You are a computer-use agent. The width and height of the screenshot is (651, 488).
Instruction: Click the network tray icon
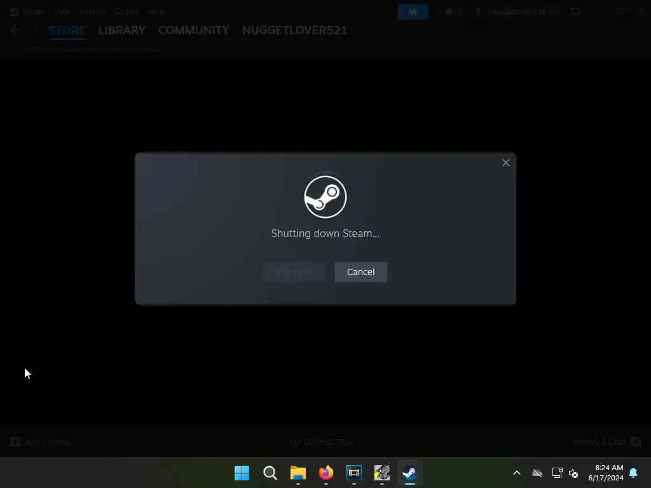pyautogui.click(x=557, y=473)
